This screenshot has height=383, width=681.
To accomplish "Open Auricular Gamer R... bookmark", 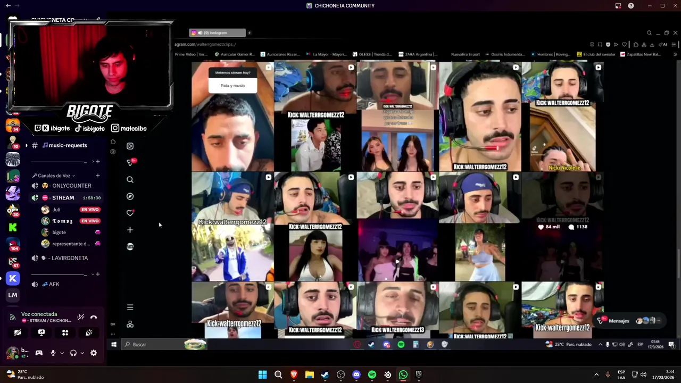I will point(235,54).
